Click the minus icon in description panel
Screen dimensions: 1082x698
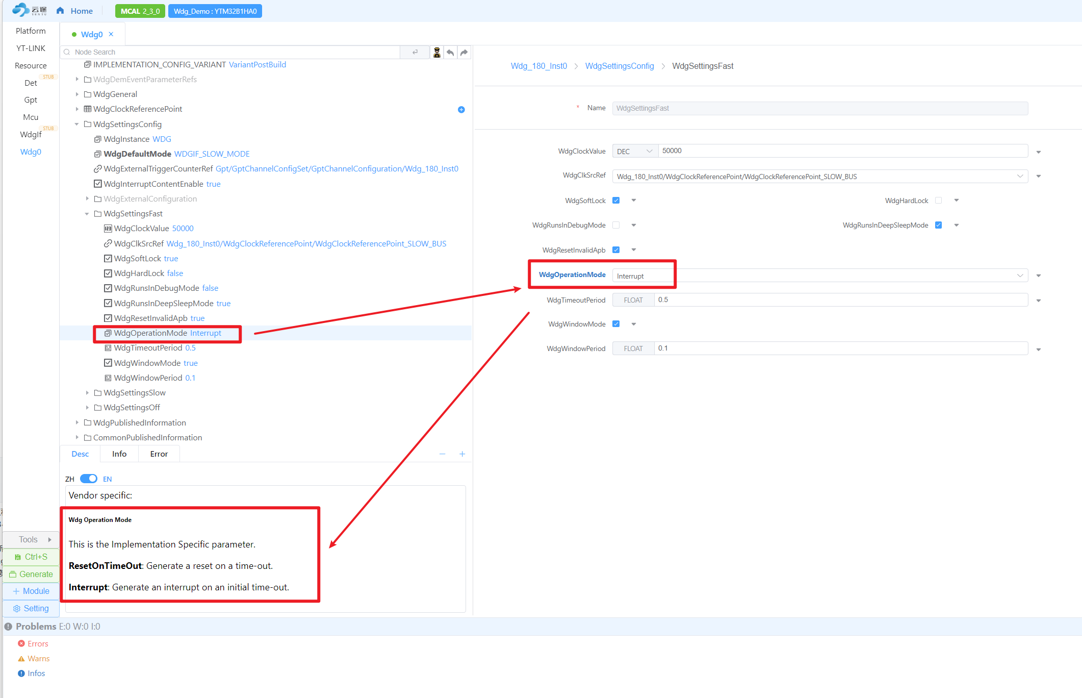click(x=443, y=454)
